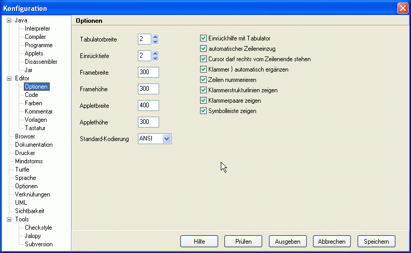The height and width of the screenshot is (253, 411).
Task: Close the Konfiguration window
Action: (402, 8)
